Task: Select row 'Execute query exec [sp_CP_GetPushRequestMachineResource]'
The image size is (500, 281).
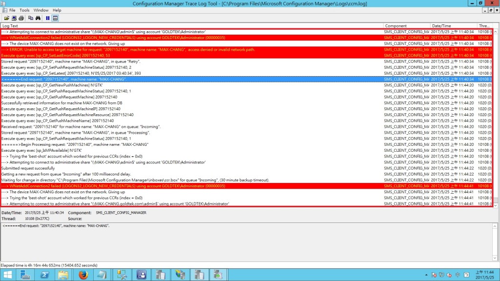Action: [x=247, y=115]
